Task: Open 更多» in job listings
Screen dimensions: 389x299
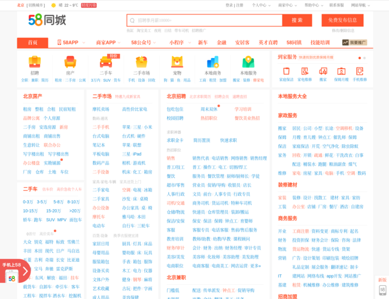Action: (x=256, y=266)
